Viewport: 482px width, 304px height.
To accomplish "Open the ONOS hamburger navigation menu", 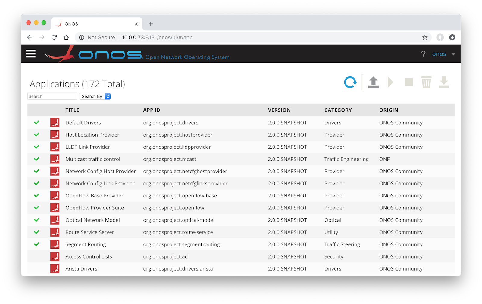I will (x=31, y=54).
